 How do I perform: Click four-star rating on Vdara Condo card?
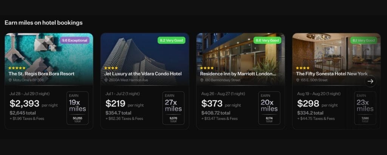(x=111, y=68)
